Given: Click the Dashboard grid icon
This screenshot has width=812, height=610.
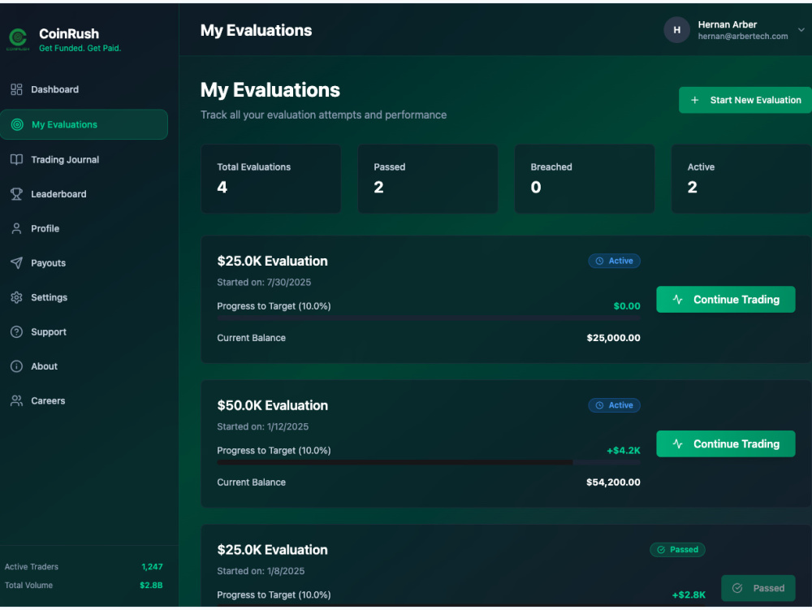Looking at the screenshot, I should [16, 89].
